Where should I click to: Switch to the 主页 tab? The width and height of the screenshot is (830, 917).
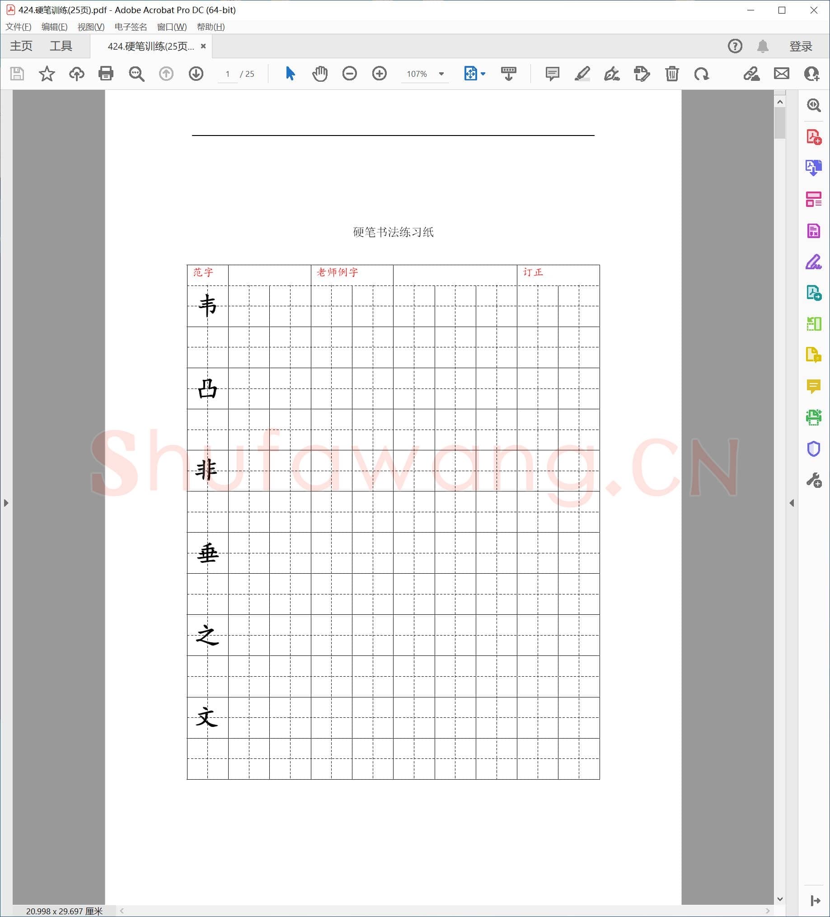(20, 46)
